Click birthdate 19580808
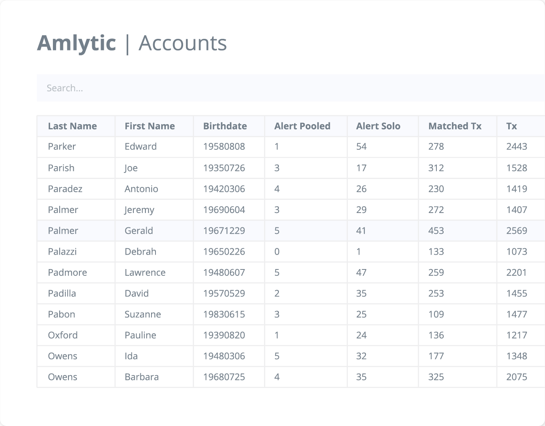Screen dimensions: 545x426 (224, 147)
